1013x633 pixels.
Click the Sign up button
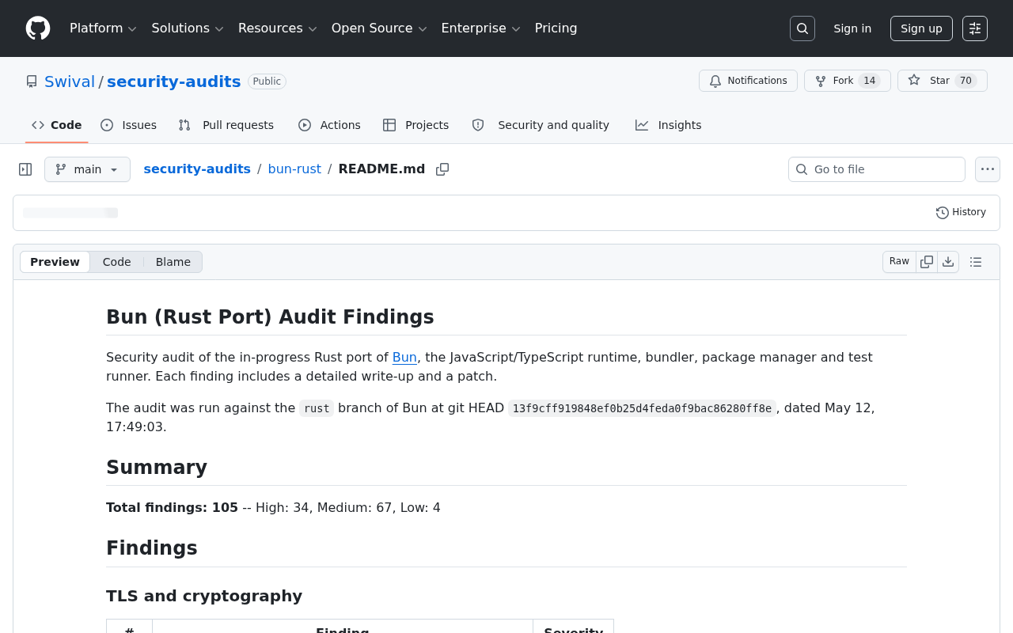click(x=921, y=28)
